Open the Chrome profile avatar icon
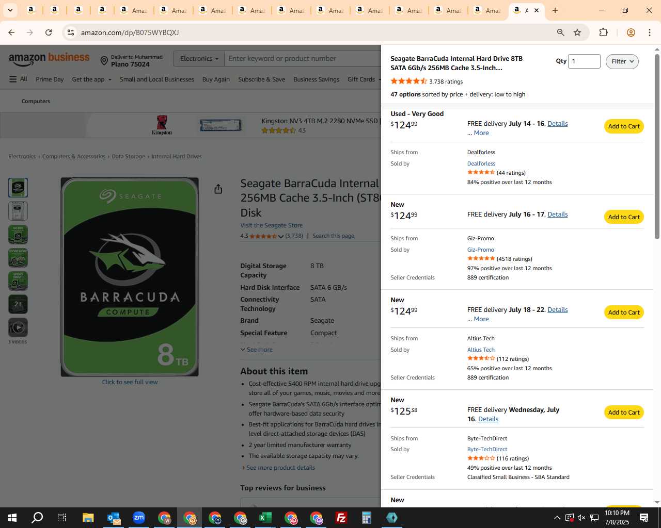 click(631, 32)
